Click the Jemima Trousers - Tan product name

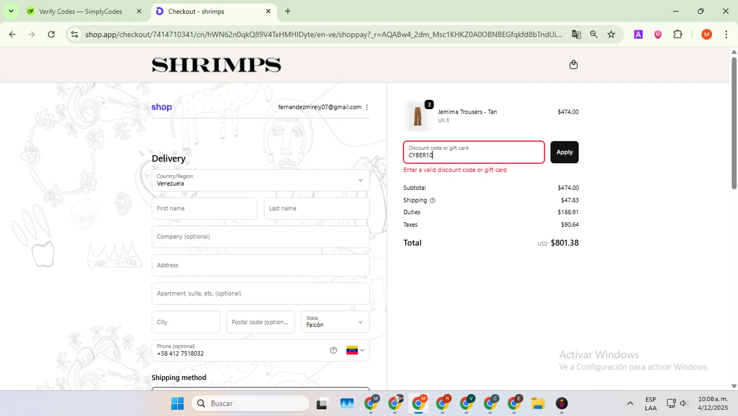[x=467, y=112]
